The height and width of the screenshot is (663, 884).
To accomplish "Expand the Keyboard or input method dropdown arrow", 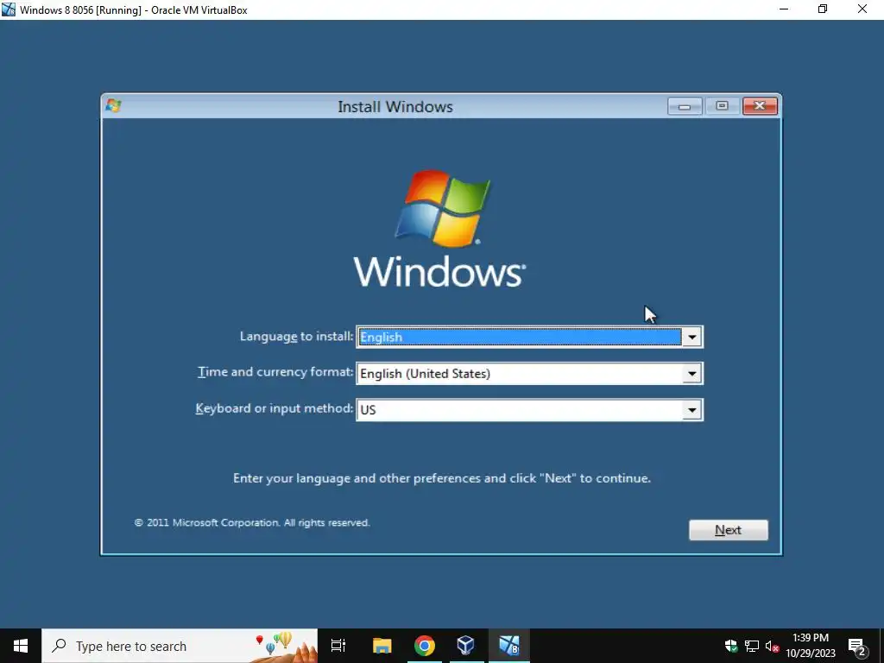I will point(691,410).
